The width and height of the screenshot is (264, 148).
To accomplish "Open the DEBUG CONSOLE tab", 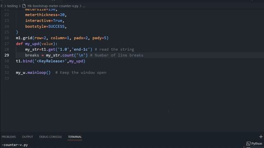I will (50, 137).
